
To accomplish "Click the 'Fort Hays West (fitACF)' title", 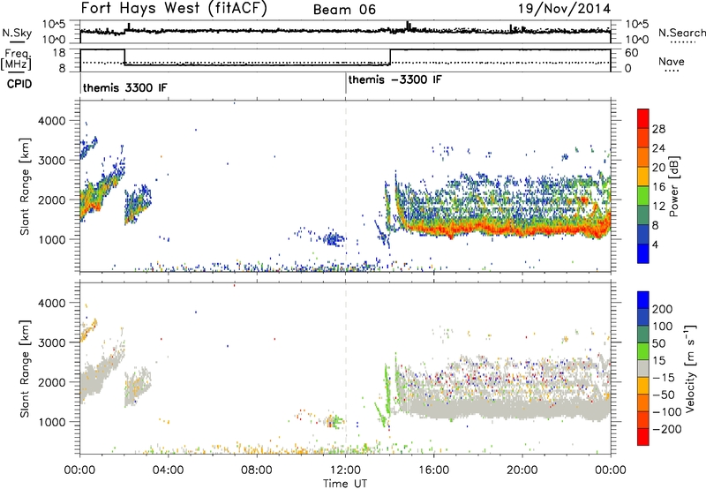I will tap(174, 8).
